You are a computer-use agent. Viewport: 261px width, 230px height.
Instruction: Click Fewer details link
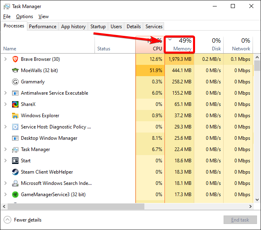pyautogui.click(x=28, y=220)
